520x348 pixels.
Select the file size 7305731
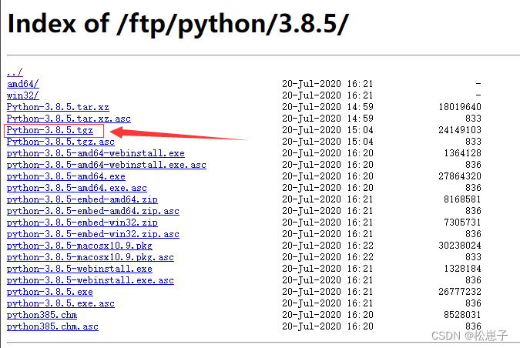pos(462,223)
